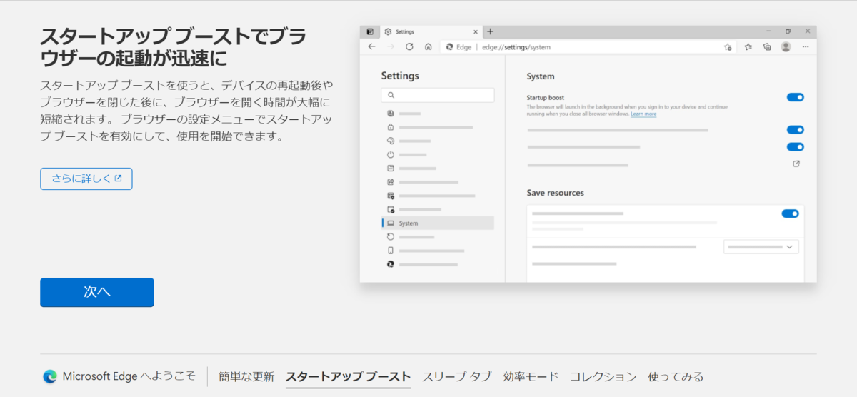Click the add-to-favorites star icon in address bar

pyautogui.click(x=728, y=47)
